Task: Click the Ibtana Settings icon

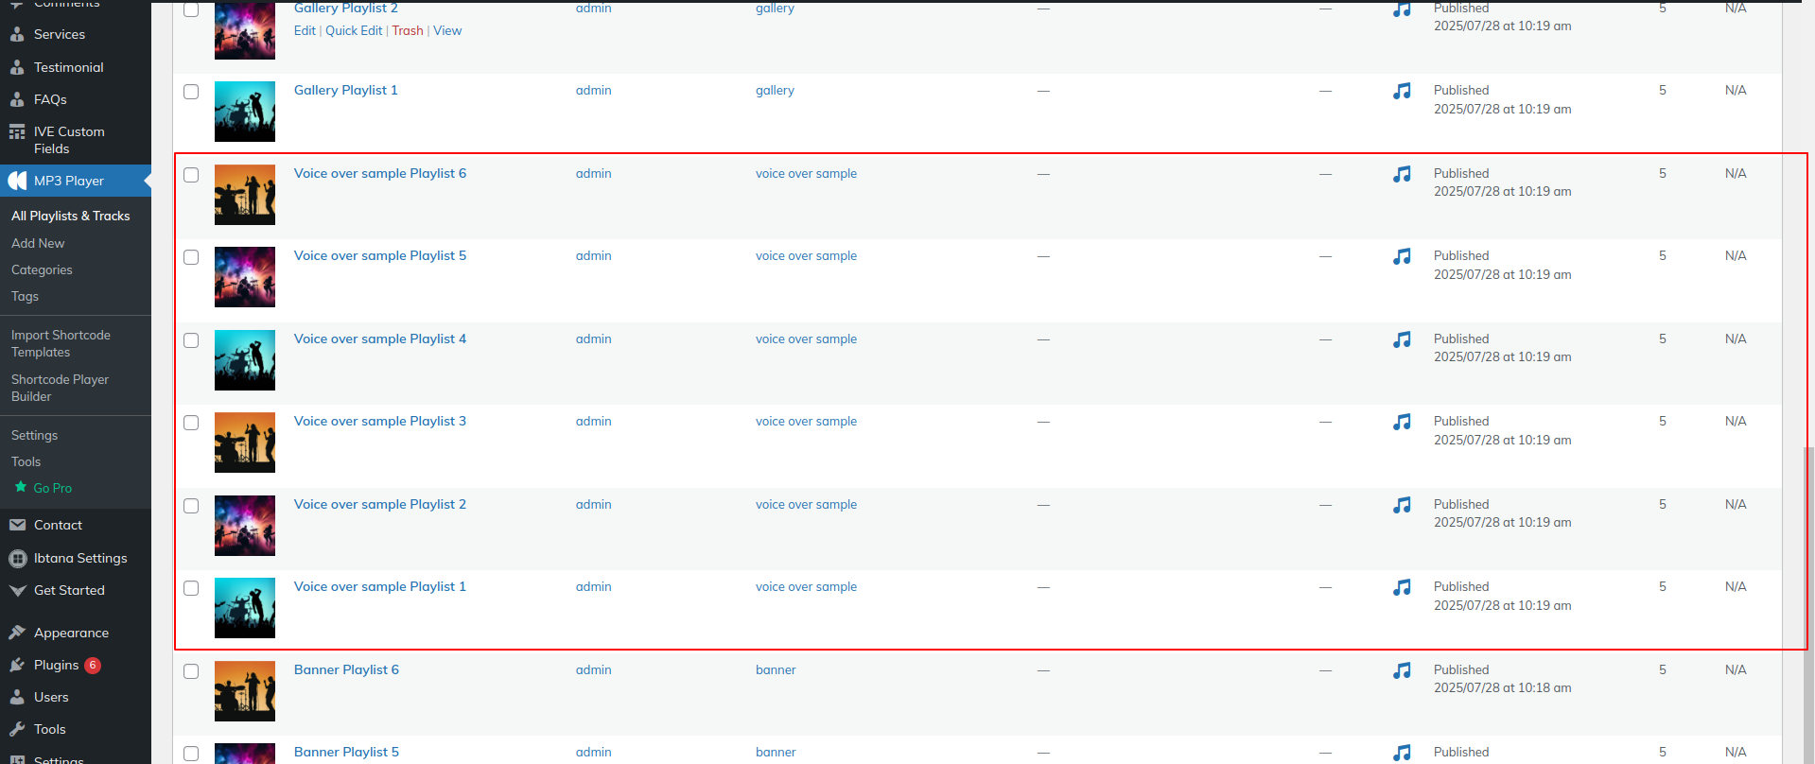Action: pyautogui.click(x=17, y=558)
